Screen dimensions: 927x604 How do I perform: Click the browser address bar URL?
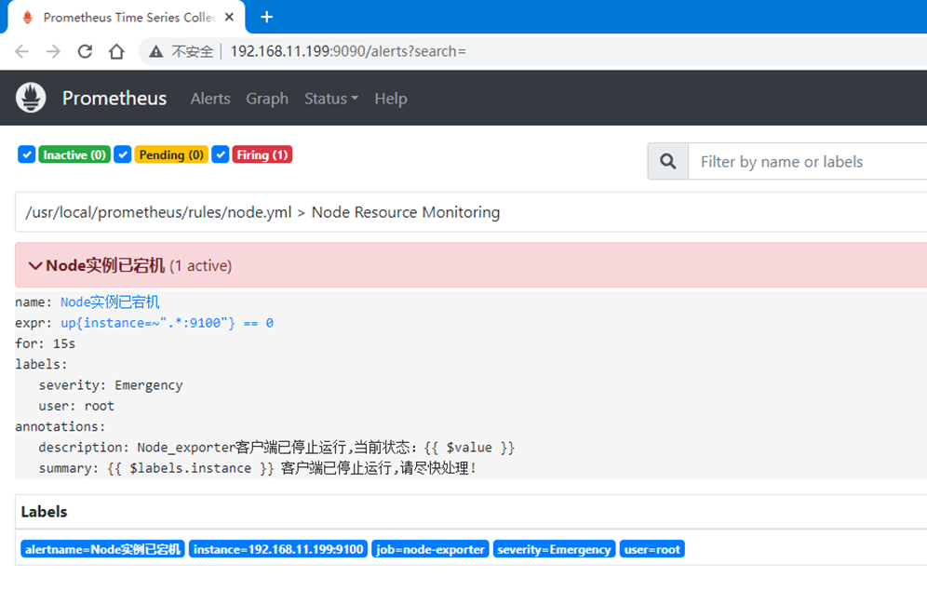click(348, 51)
